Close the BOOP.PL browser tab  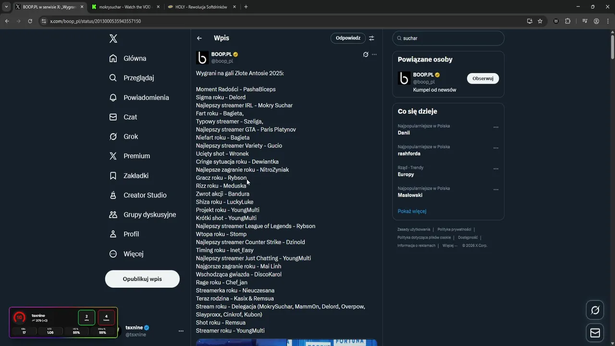tap(82, 7)
